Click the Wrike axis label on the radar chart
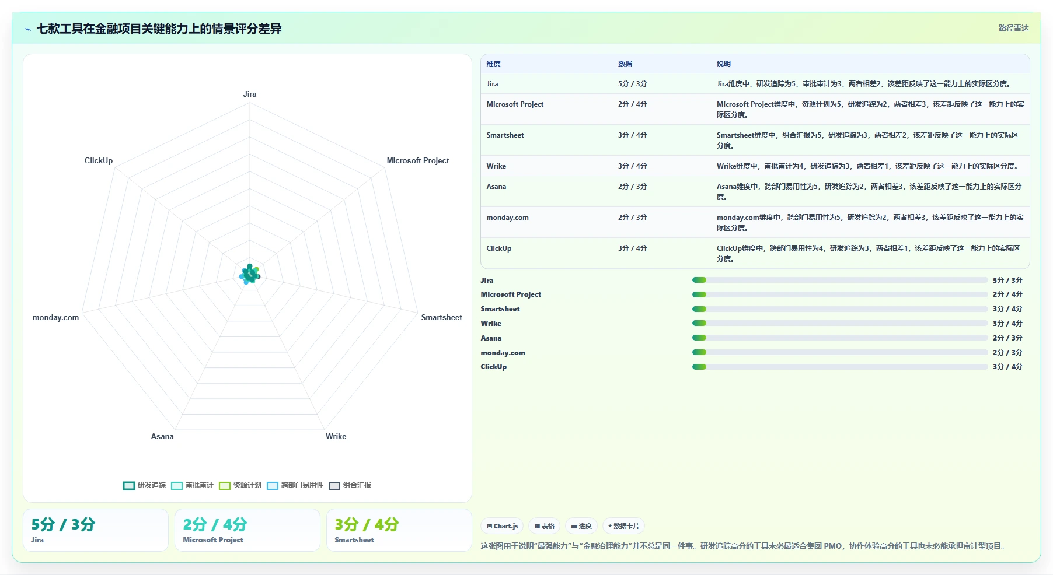The image size is (1053, 575). 336,436
